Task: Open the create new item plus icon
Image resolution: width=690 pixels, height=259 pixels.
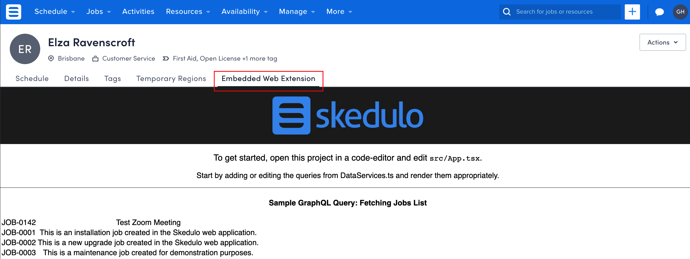Action: (632, 12)
